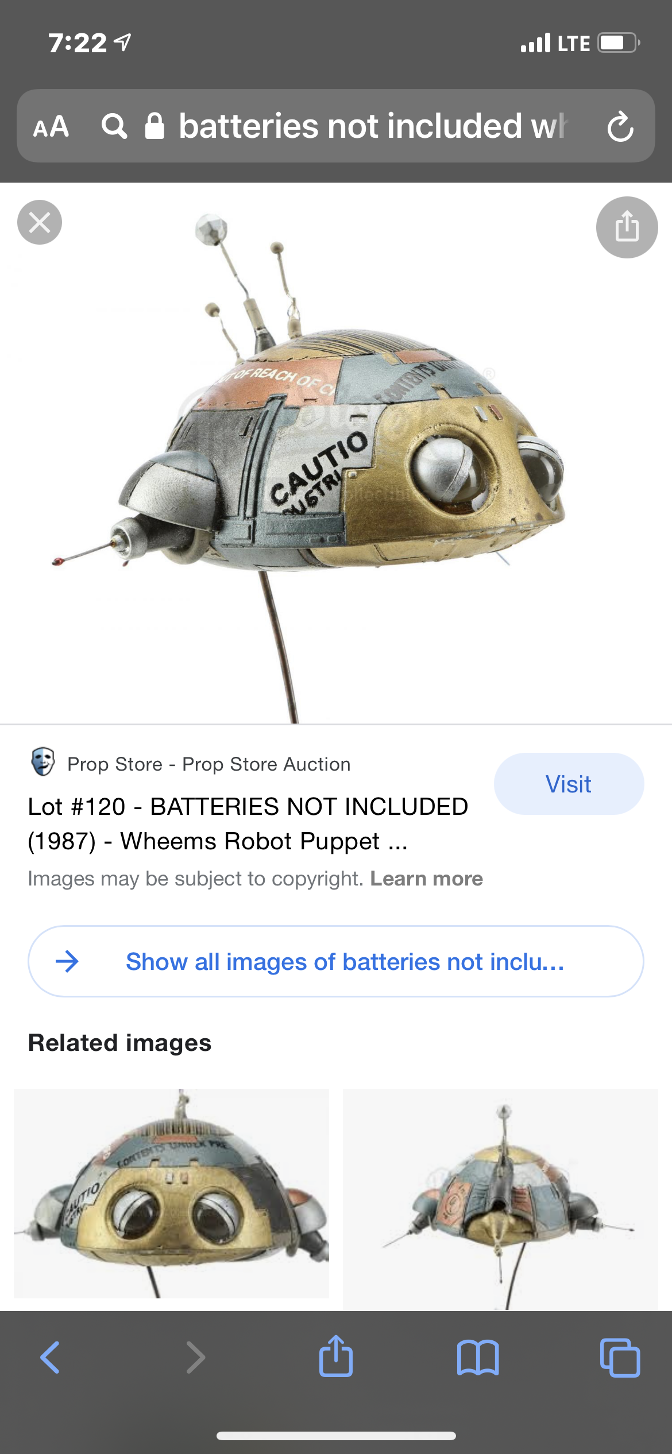Open bookmarks book icon

click(x=478, y=1358)
